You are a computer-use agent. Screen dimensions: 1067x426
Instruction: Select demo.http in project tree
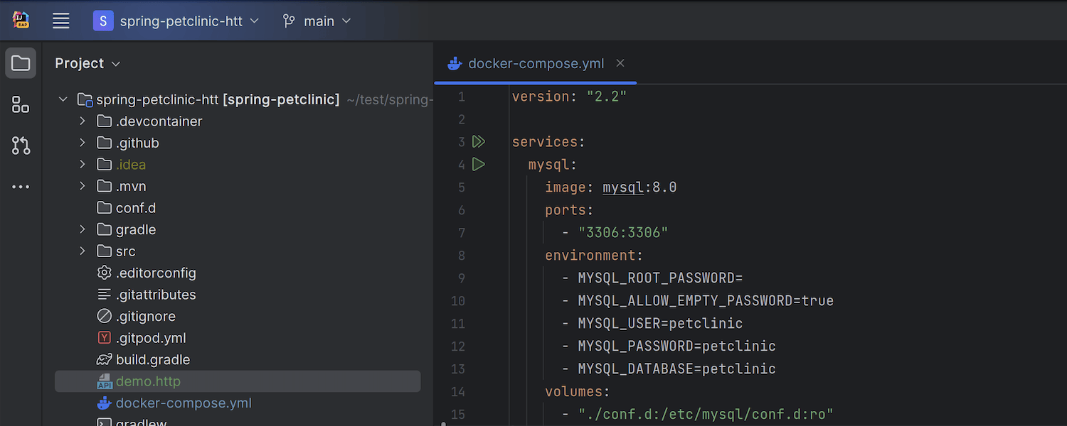point(148,381)
